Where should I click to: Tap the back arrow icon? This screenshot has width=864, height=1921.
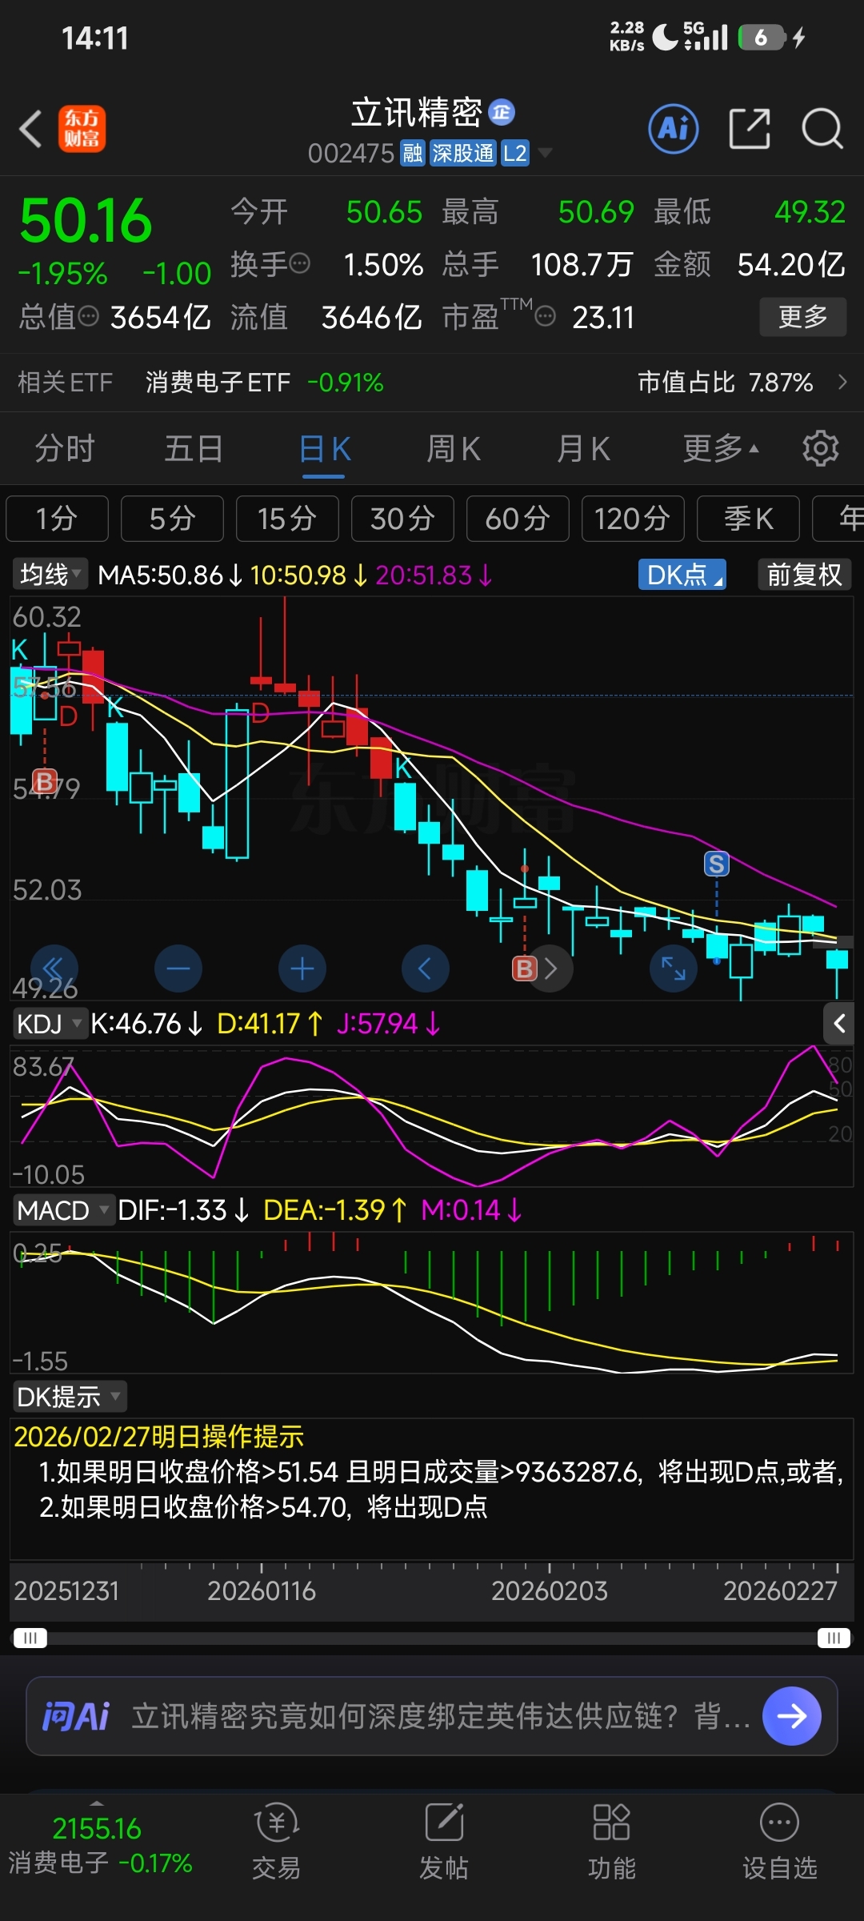[x=30, y=129]
